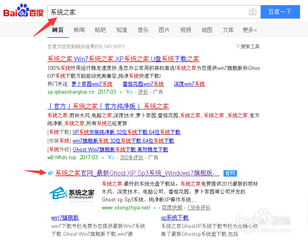
Task: Click the w8.hfhdo.top green URL
Action: coord(62,157)
